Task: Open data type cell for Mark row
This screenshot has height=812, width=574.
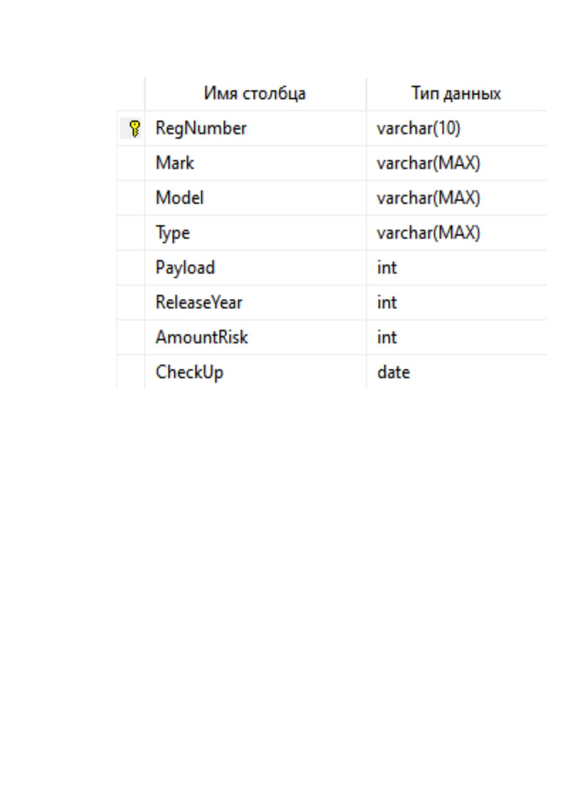Action: 456,163
